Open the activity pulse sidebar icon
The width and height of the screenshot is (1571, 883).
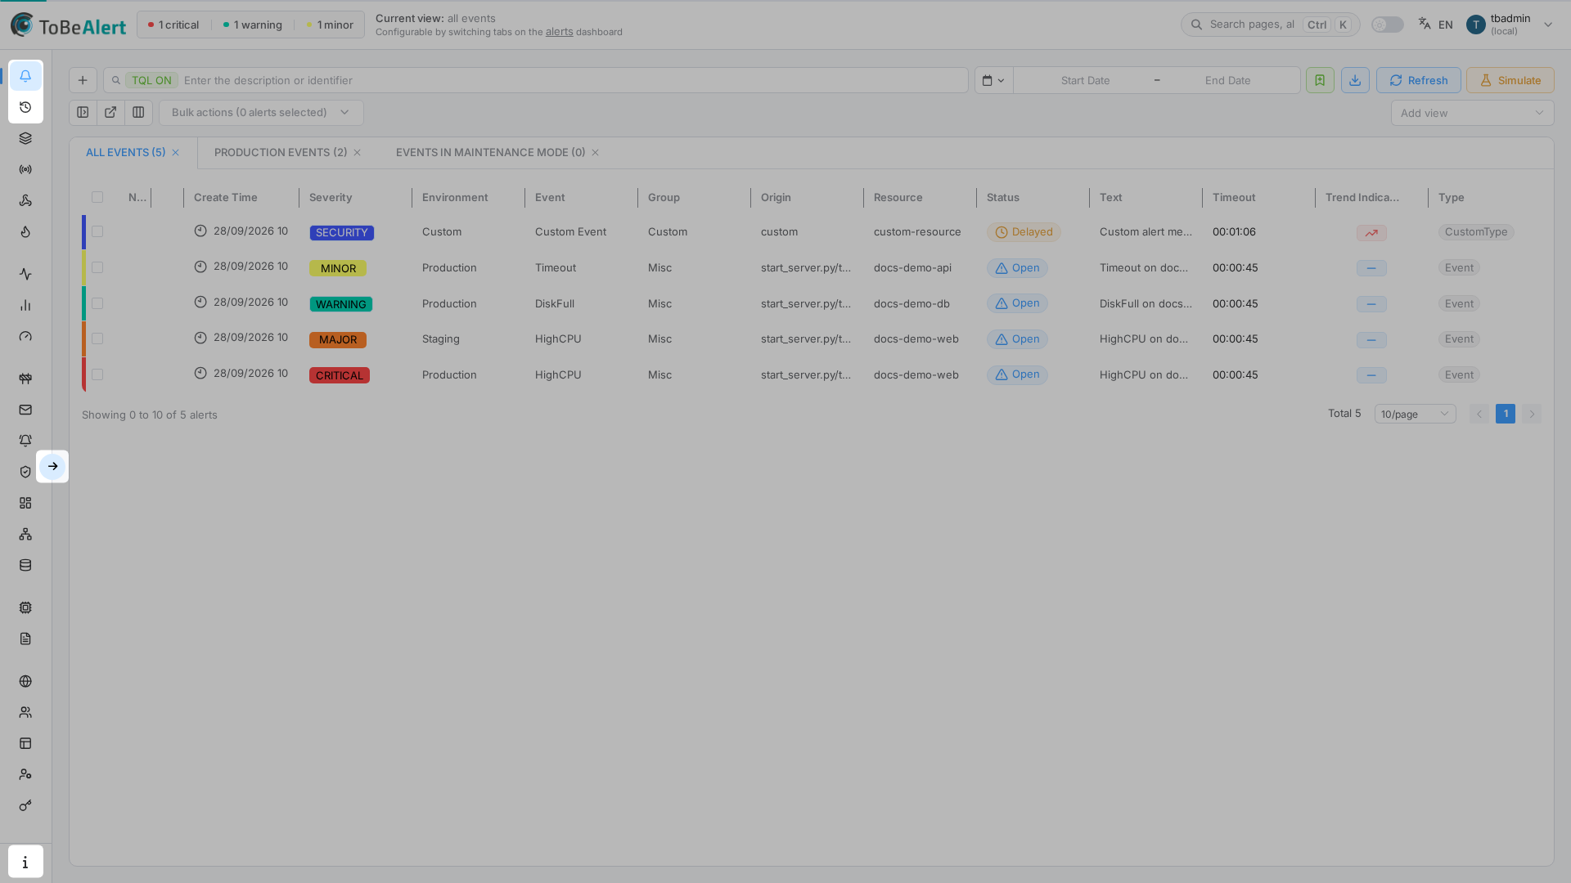25,274
